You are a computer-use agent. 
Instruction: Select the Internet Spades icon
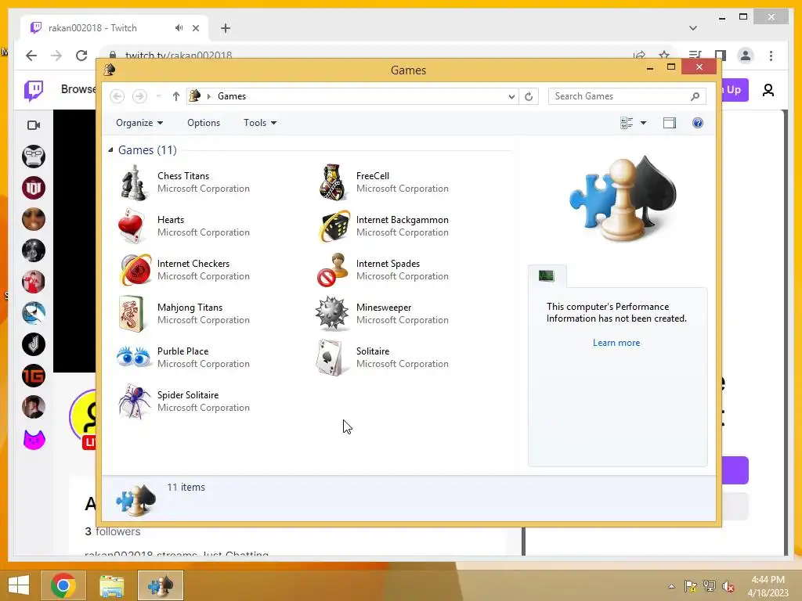[332, 270]
